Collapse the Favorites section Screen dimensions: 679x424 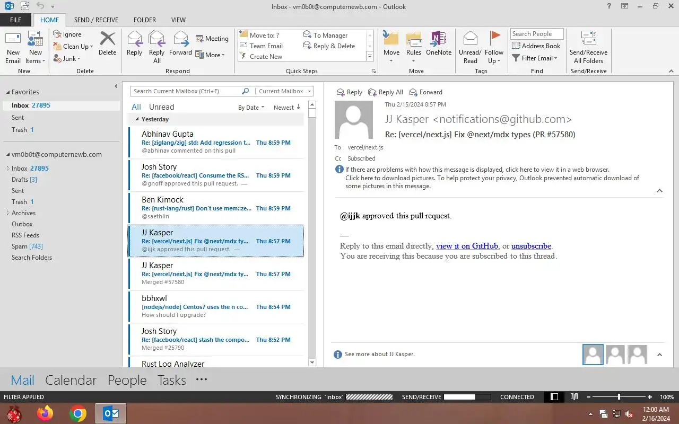pyautogui.click(x=8, y=92)
